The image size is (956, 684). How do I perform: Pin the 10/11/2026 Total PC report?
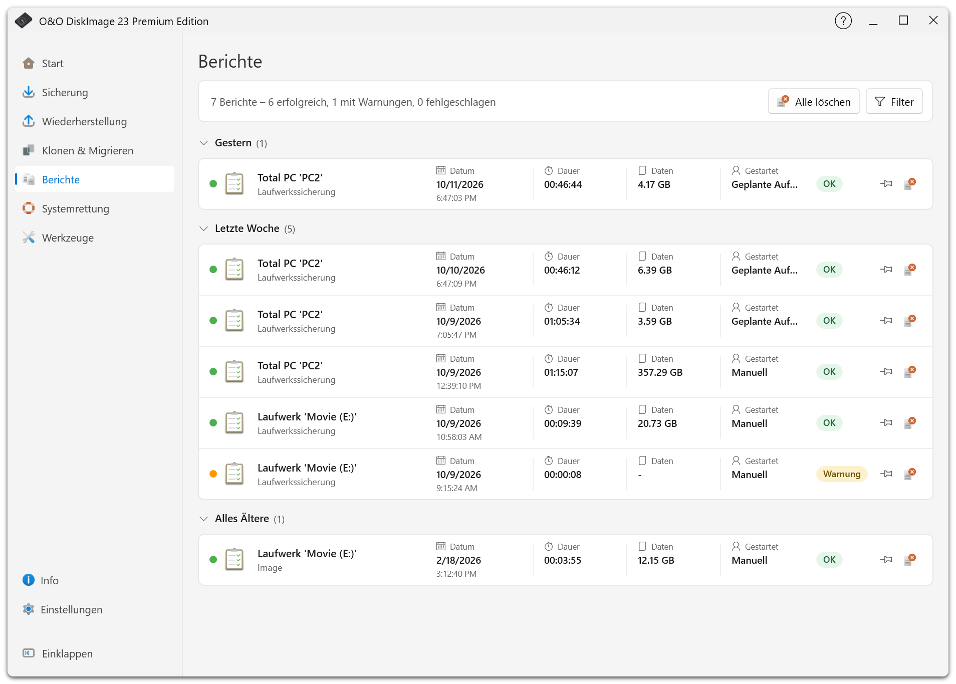(886, 184)
